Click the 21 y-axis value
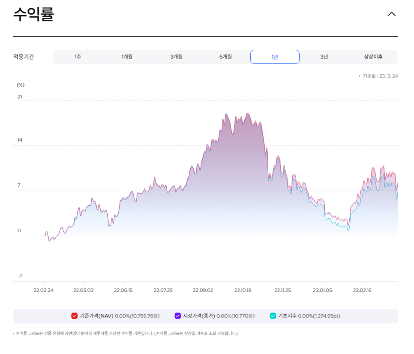 click(x=20, y=96)
